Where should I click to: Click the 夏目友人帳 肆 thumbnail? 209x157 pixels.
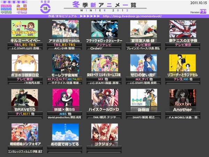[144, 29]
